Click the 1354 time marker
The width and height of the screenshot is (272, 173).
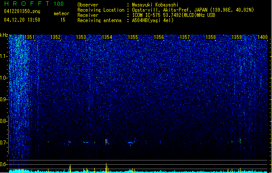(107, 37)
